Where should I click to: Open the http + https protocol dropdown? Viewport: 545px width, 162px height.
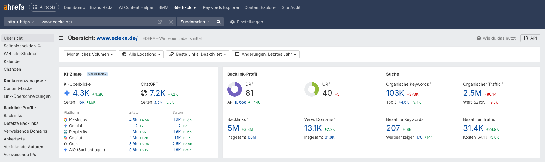(x=21, y=22)
